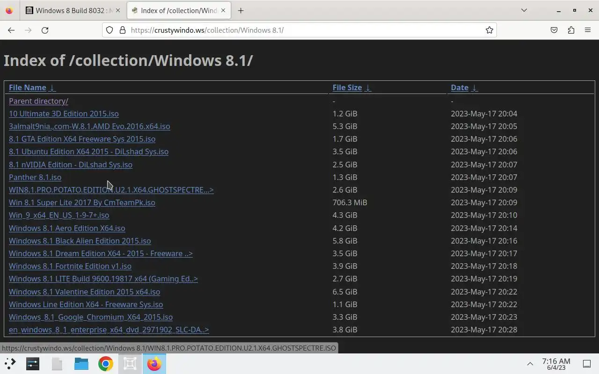This screenshot has height=374, width=599.
Task: Open the blank document taskbar icon
Action: tap(57, 364)
